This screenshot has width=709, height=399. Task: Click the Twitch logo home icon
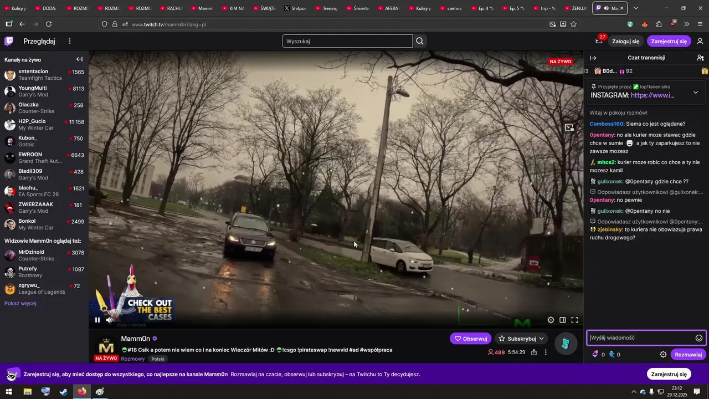click(x=9, y=41)
